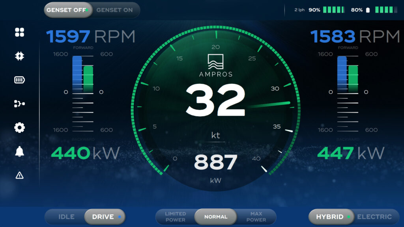Screen dimensions: 404x227
Task: Switch to GENSET OFF
Action: [x=68, y=10]
